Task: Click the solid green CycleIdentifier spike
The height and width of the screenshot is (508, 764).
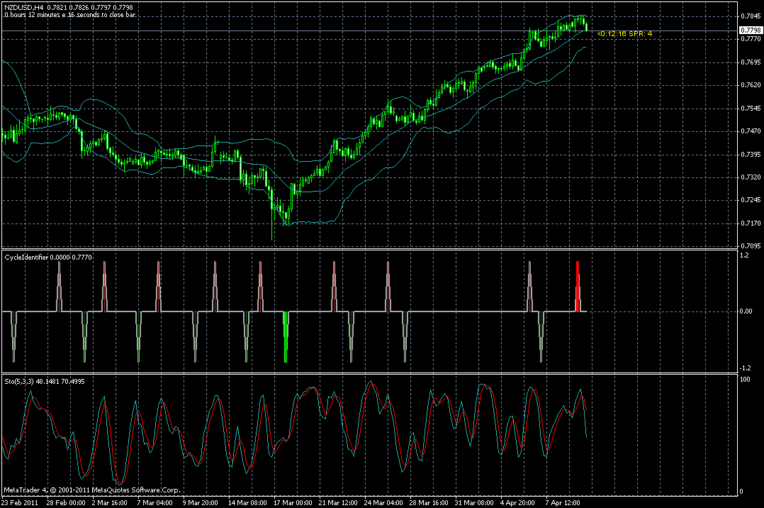Action: 286,337
